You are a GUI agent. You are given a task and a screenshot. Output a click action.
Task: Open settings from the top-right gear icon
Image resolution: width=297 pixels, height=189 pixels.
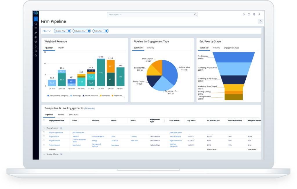click(254, 14)
